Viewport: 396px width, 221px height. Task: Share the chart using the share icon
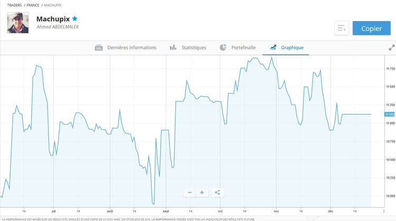point(218,193)
